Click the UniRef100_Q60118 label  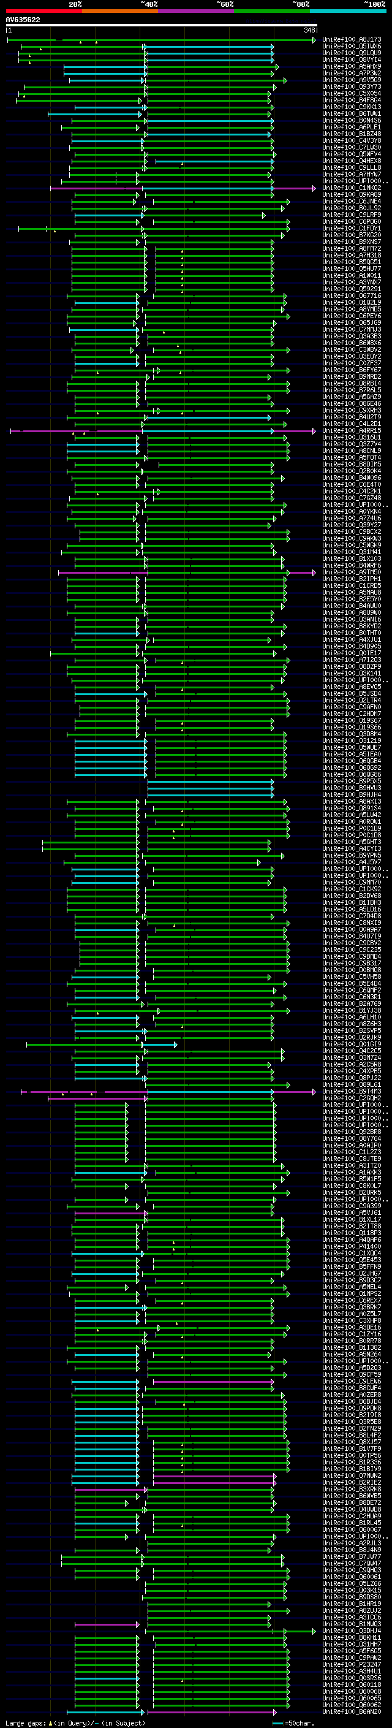[352, 1684]
